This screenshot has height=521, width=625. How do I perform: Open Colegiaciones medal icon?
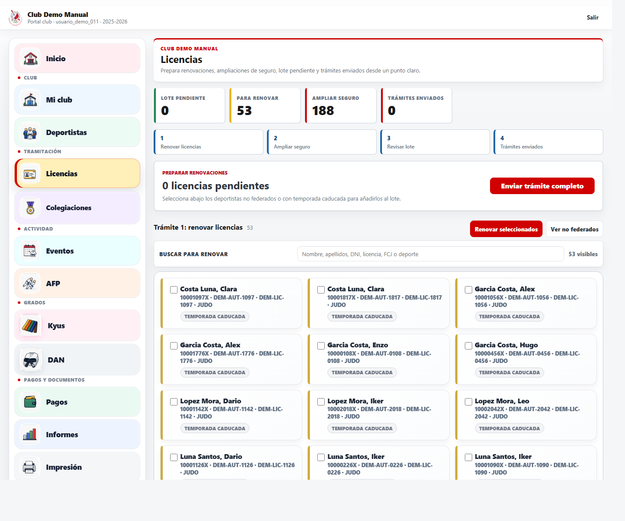click(30, 208)
